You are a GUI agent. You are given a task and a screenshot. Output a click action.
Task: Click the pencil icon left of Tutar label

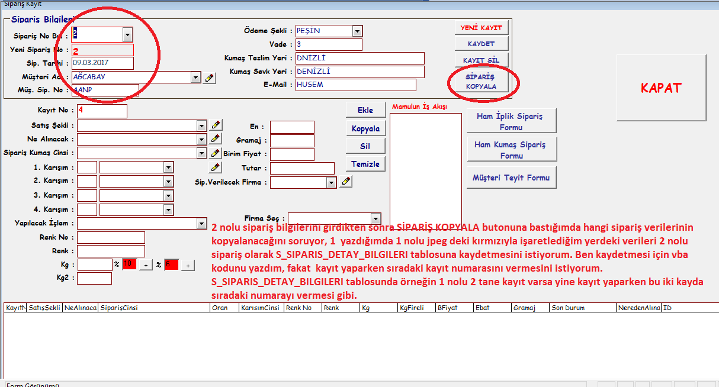216,167
